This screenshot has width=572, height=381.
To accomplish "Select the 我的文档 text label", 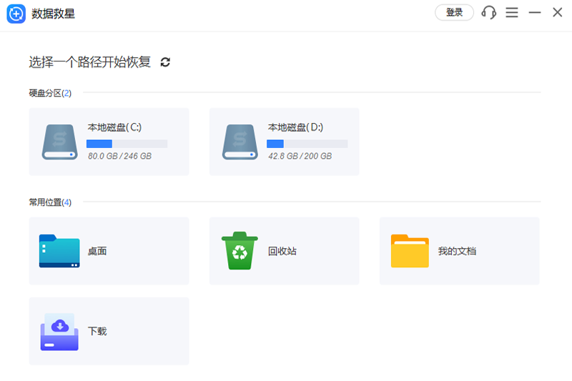I will [457, 252].
